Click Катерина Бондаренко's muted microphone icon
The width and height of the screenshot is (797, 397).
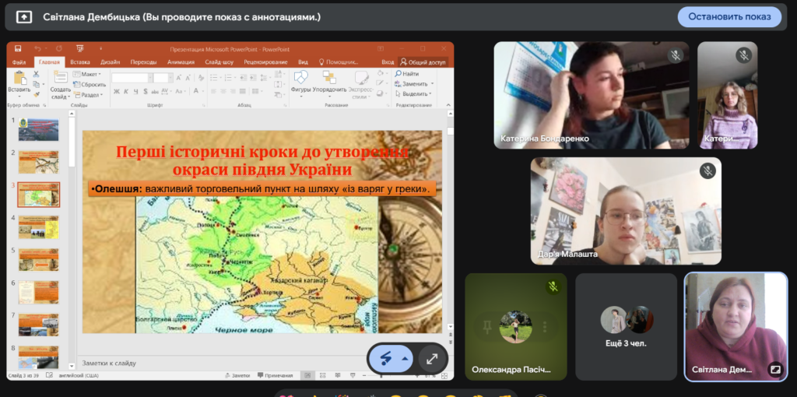(x=675, y=55)
